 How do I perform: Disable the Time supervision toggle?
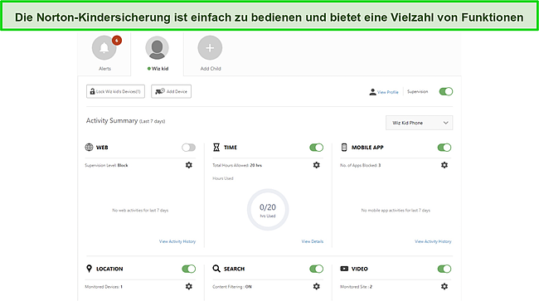tap(316, 148)
